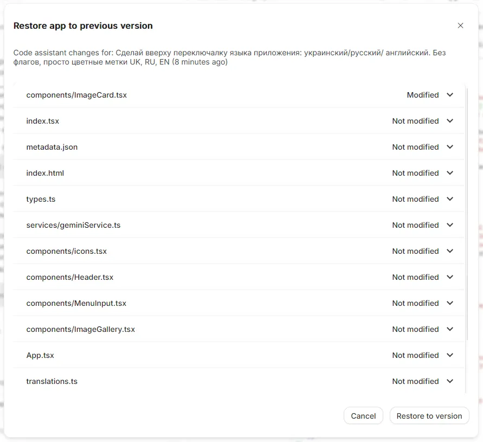Expand the components/MenuInput.tsx chevron

450,303
